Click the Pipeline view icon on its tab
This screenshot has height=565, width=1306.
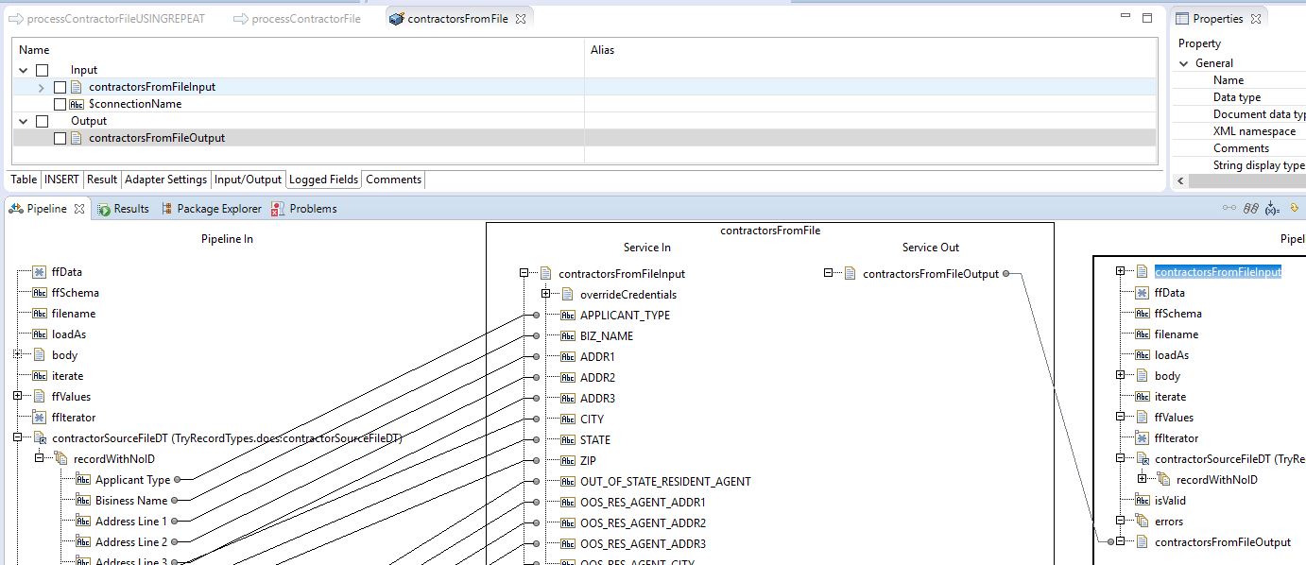coord(13,209)
